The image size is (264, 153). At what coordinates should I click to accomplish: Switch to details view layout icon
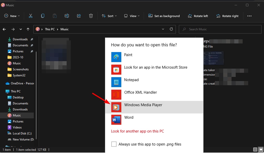click(x=255, y=149)
